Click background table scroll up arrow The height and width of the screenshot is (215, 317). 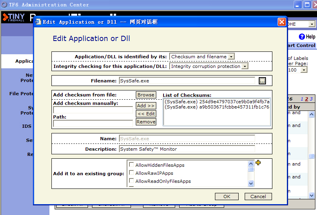point(311,115)
